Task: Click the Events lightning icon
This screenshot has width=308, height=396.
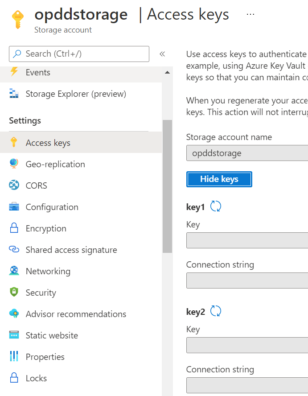Action: coord(14,71)
